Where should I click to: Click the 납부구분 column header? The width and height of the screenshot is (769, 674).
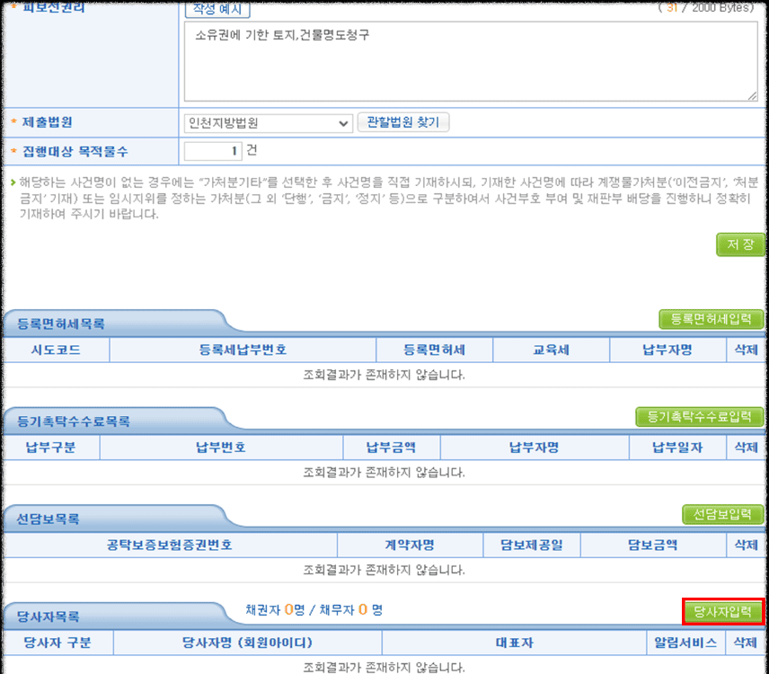pos(50,447)
